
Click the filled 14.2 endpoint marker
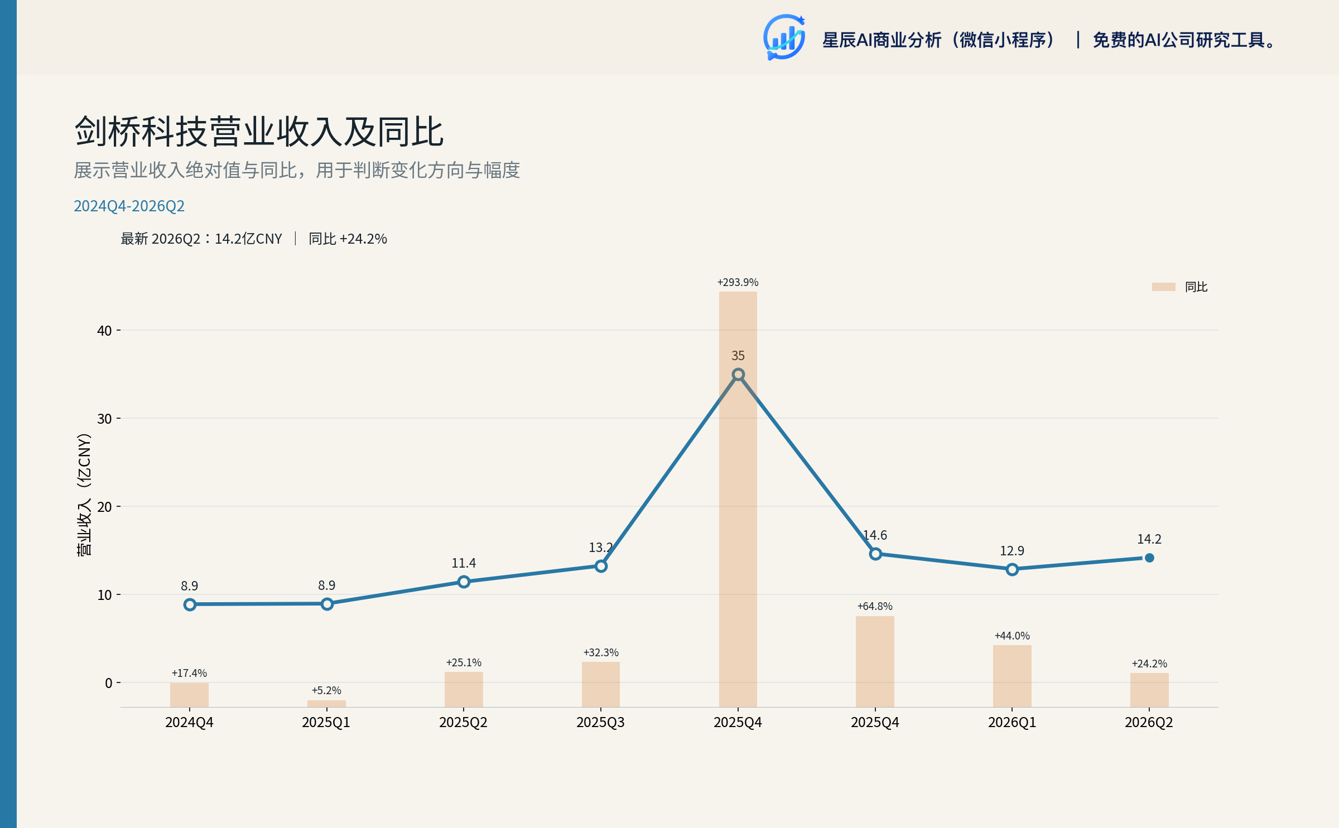(1149, 558)
